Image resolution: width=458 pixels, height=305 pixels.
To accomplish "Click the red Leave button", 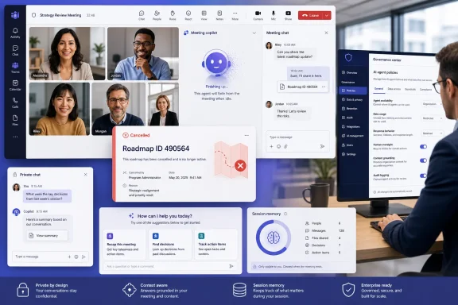I will [x=311, y=15].
